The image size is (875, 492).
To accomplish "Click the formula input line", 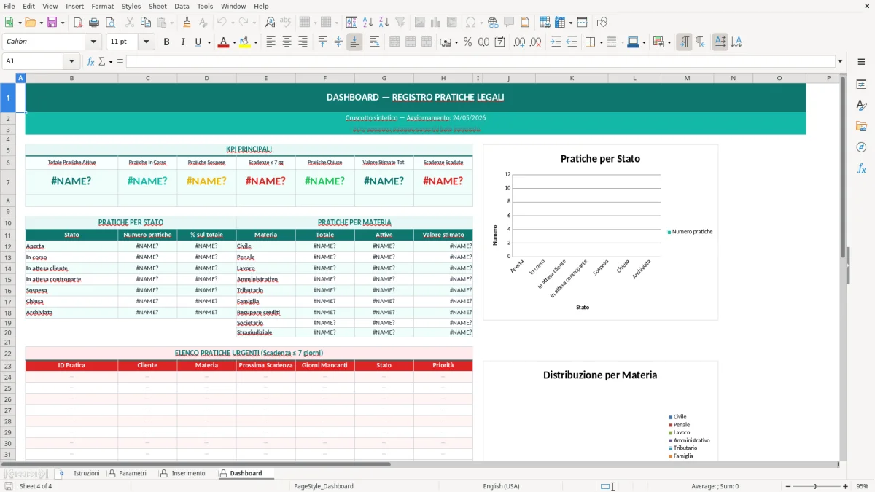I will coord(480,61).
